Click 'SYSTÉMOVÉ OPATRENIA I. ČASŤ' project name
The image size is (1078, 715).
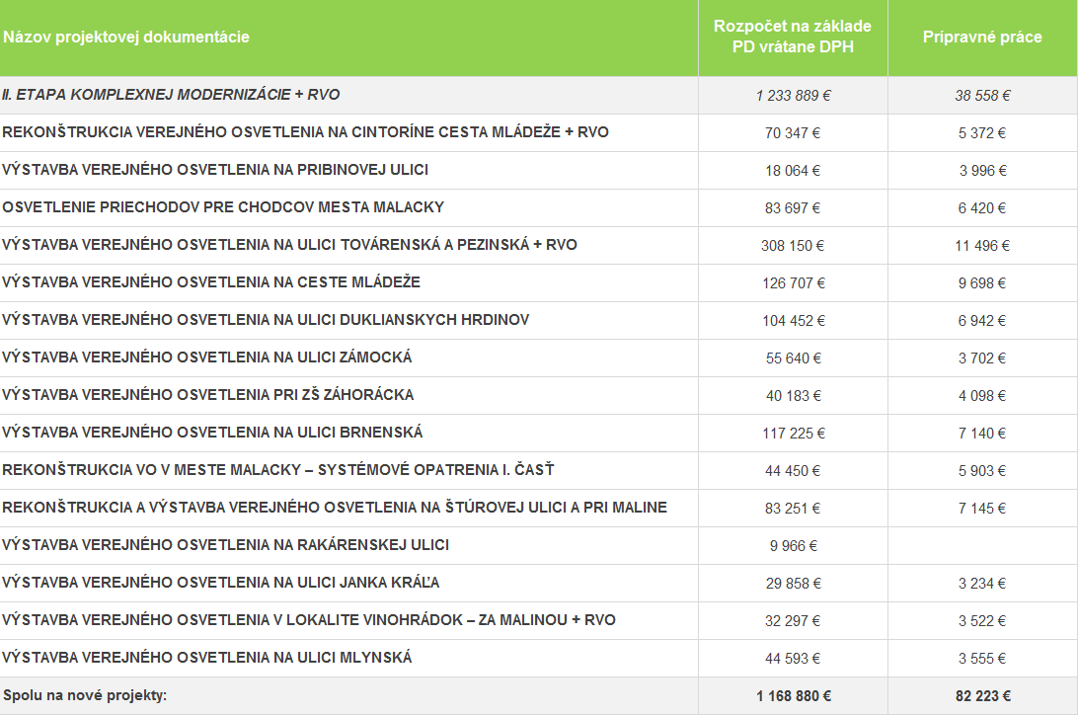point(285,470)
